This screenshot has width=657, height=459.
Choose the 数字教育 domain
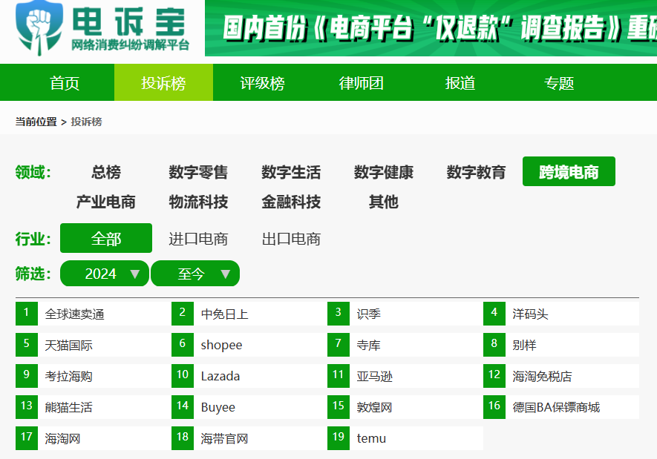[476, 172]
